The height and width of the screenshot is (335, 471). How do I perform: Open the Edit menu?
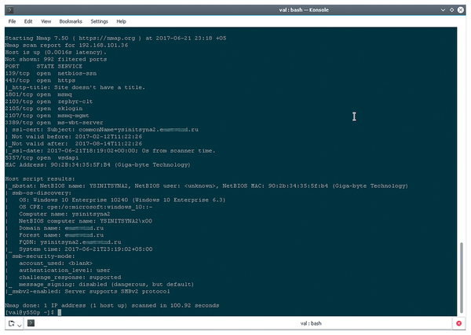coord(28,21)
